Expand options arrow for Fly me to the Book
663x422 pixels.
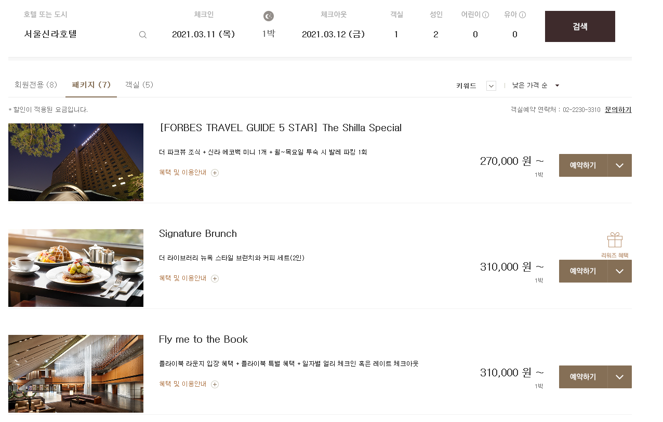click(x=619, y=377)
